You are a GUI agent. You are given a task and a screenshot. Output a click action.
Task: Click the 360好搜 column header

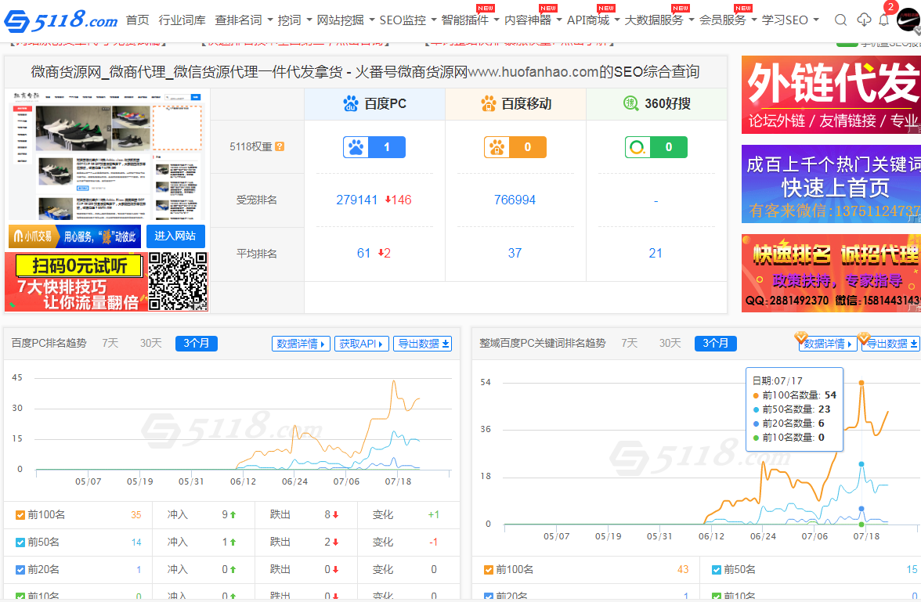pyautogui.click(x=656, y=104)
